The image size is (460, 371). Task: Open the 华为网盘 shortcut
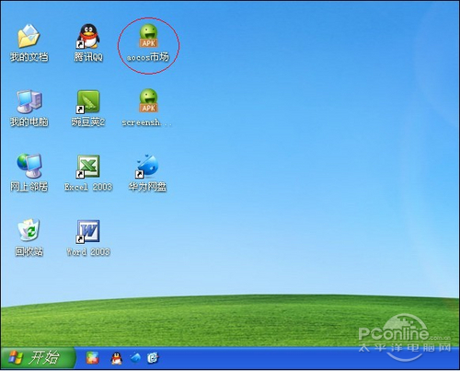pyautogui.click(x=147, y=166)
